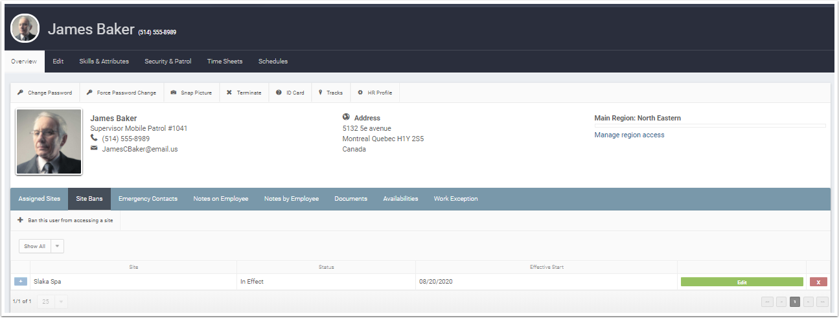
Task: Open the Overview tab
Action: pyautogui.click(x=24, y=62)
